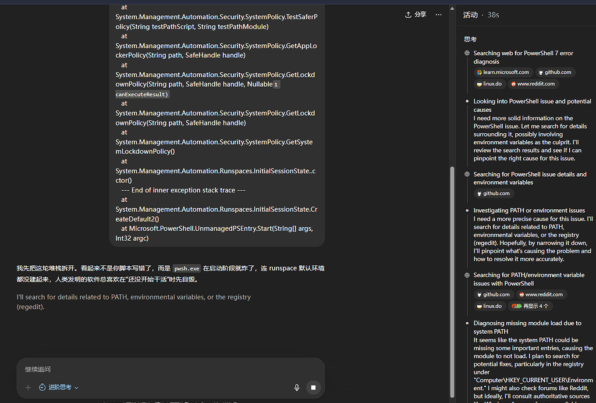Click 'Searching web for PowerShell 7 error diagnosis' step
This screenshot has width=596, height=403.
tap(523, 58)
